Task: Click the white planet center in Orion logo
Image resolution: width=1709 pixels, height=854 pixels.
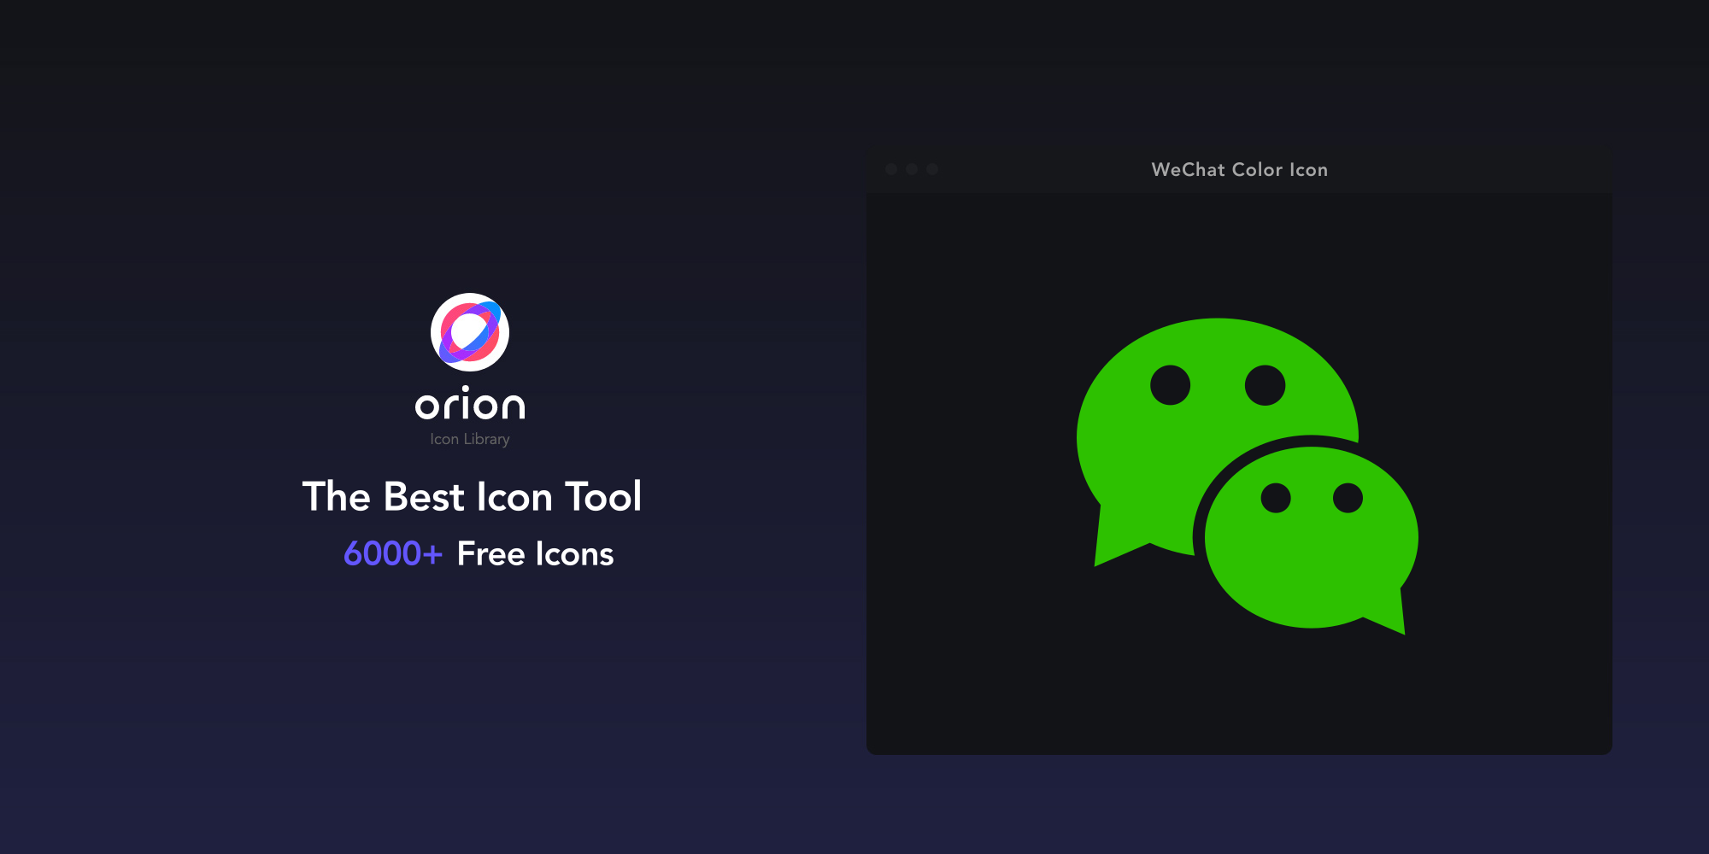Action: click(468, 330)
